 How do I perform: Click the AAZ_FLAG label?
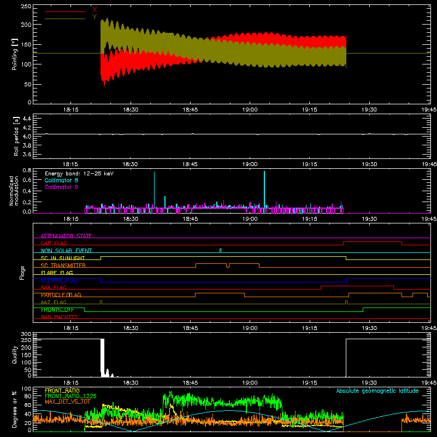pos(54,302)
